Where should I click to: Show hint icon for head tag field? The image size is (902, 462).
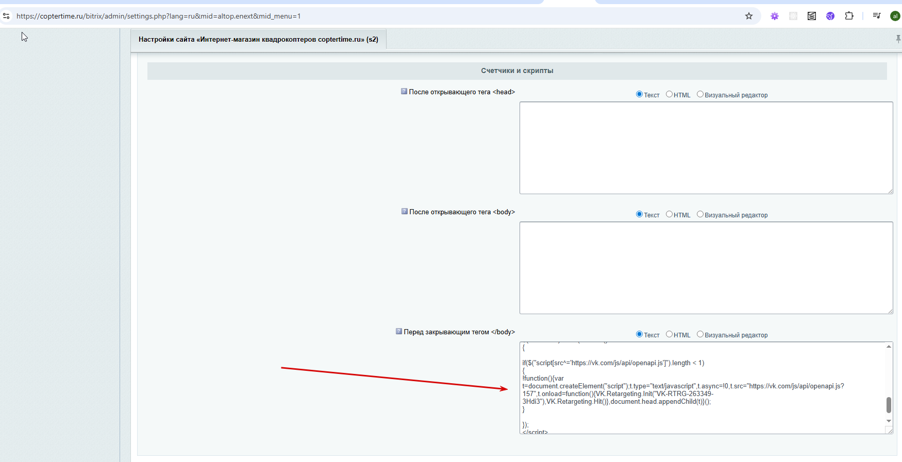(404, 91)
